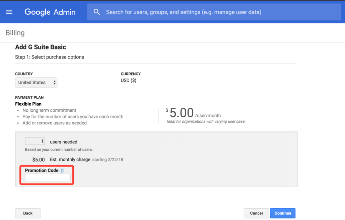Click the blue Continue button
Screen dimensions: 345x220
(283, 213)
